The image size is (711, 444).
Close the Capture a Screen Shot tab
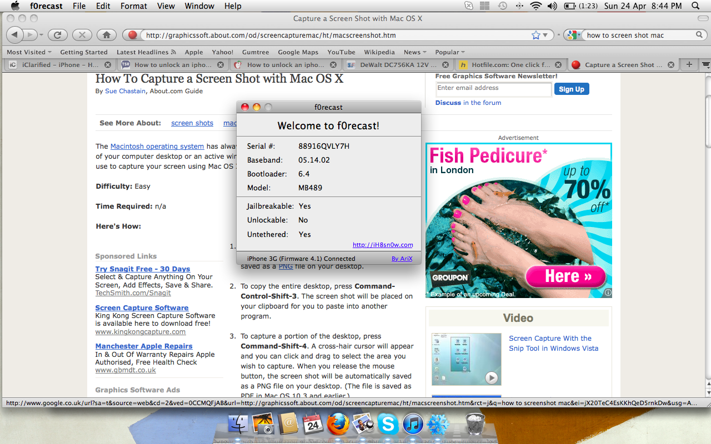pyautogui.click(x=670, y=65)
